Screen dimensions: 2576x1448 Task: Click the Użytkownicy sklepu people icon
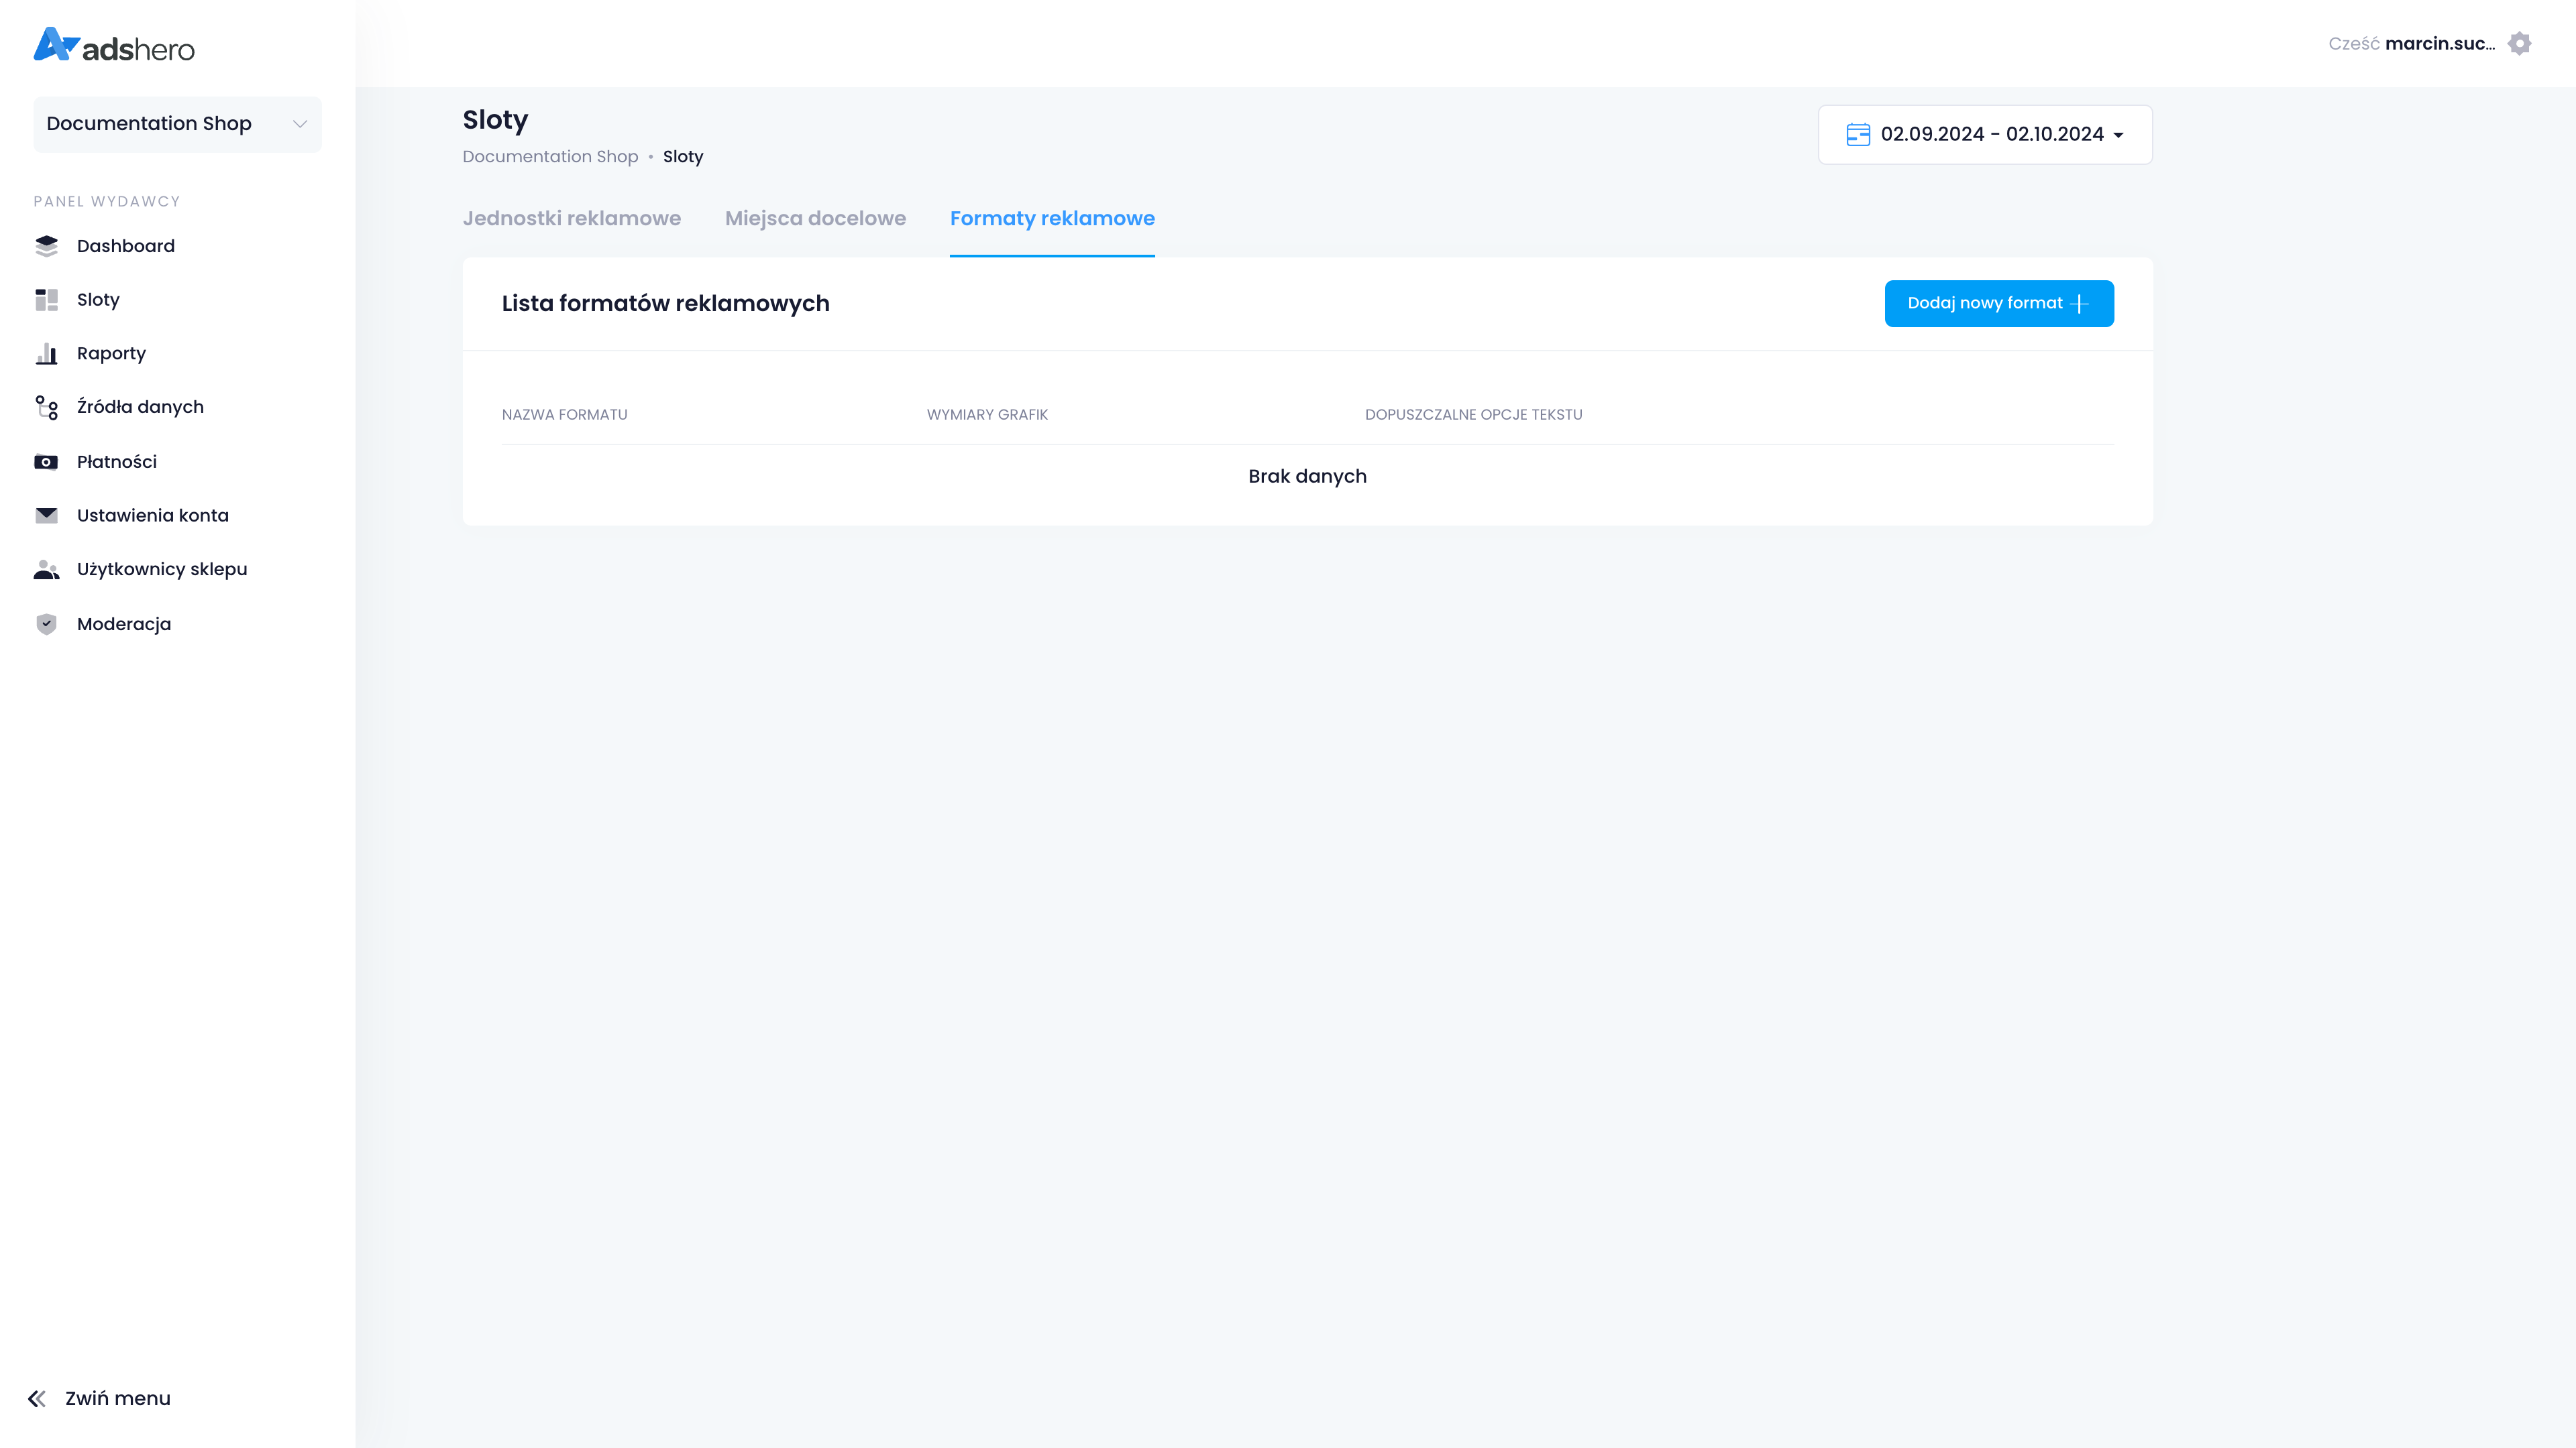tap(46, 570)
